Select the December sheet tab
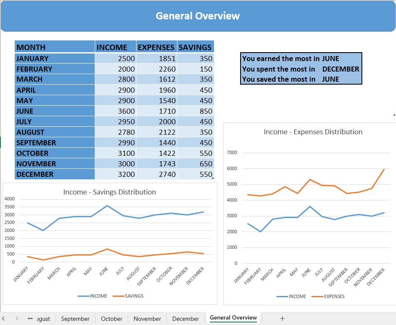Image resolution: width=396 pixels, height=325 pixels. click(185, 319)
